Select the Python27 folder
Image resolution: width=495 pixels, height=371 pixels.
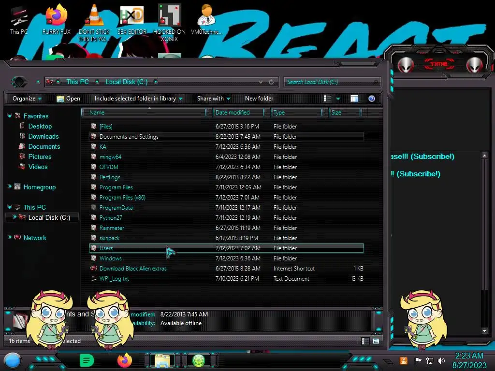226,218
